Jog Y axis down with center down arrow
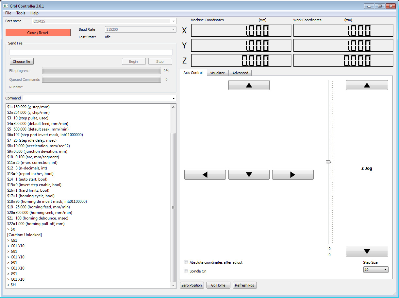This screenshot has width=399, height=298. click(x=249, y=175)
